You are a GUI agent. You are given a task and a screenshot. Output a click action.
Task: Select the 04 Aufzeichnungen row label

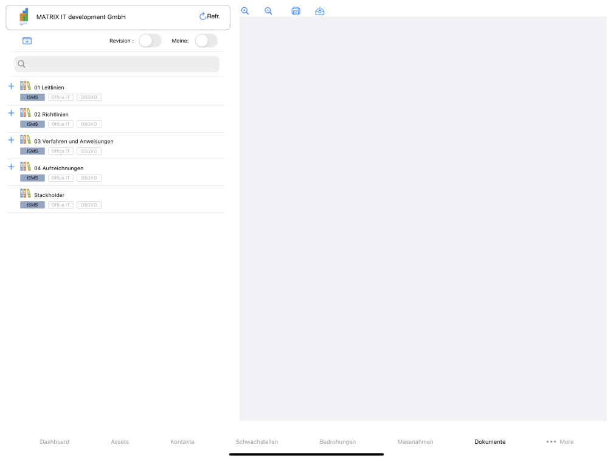coord(58,168)
